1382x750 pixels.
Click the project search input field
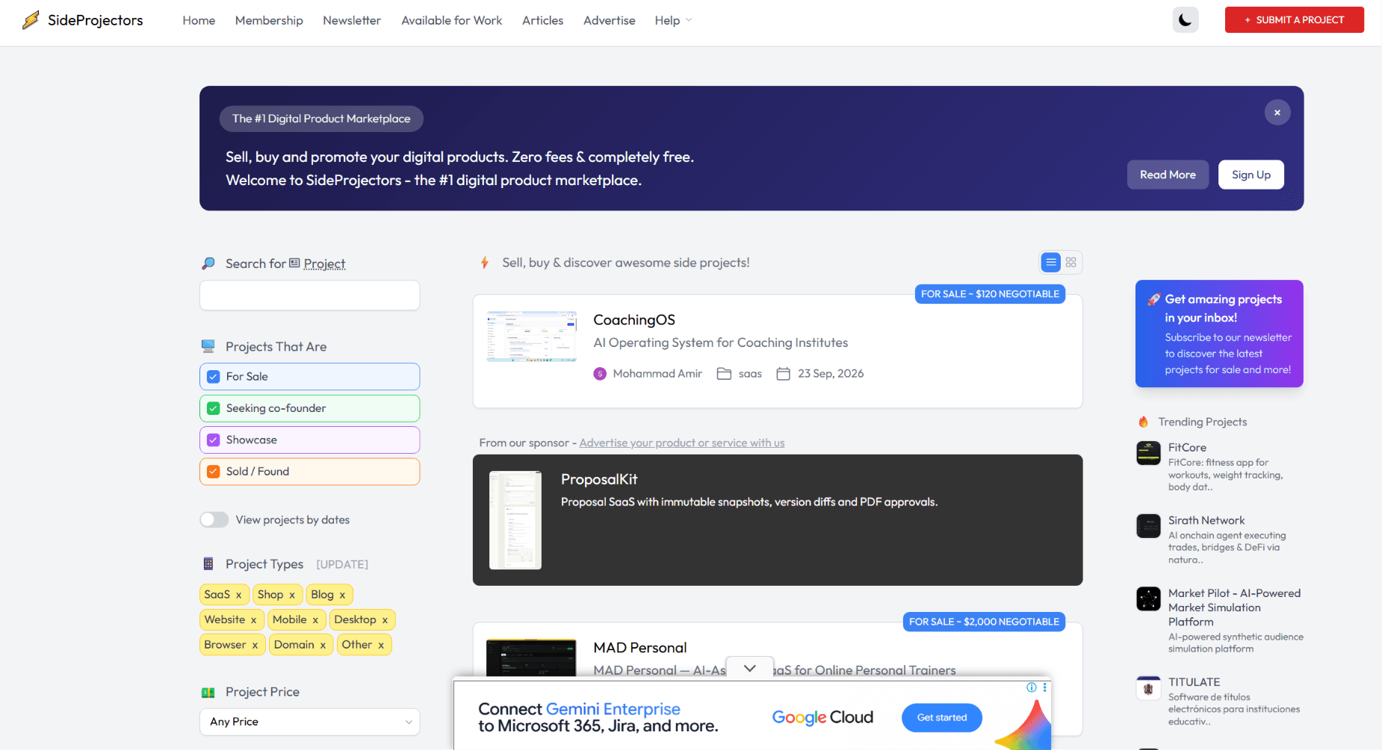click(309, 296)
